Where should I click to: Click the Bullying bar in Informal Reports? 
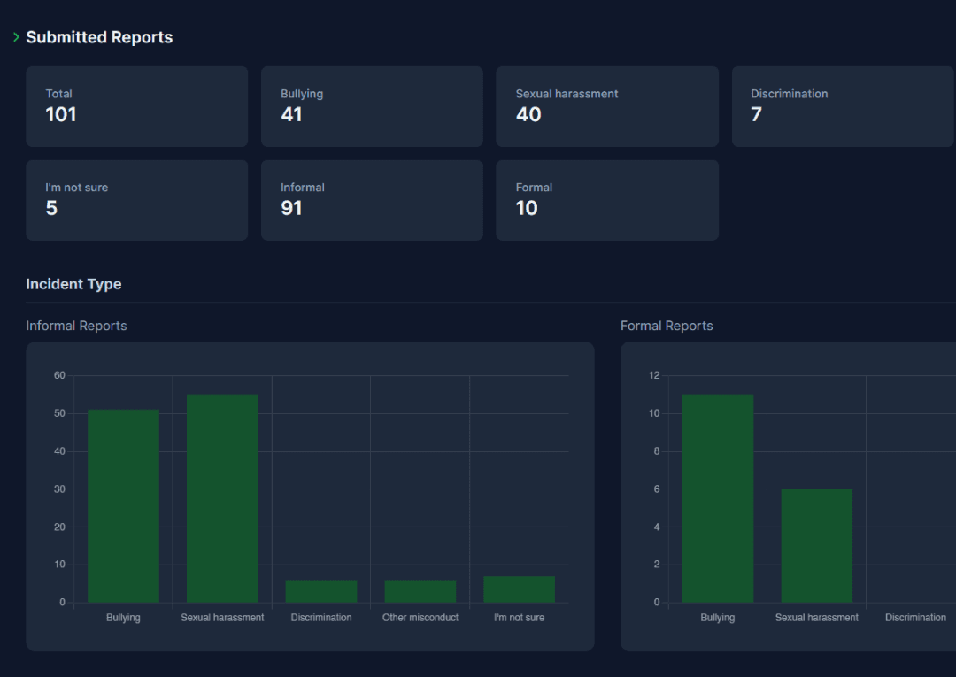123,506
